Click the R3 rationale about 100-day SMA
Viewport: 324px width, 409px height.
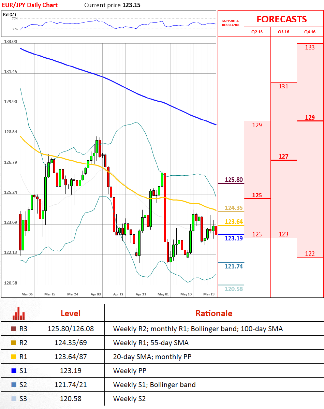198,328
